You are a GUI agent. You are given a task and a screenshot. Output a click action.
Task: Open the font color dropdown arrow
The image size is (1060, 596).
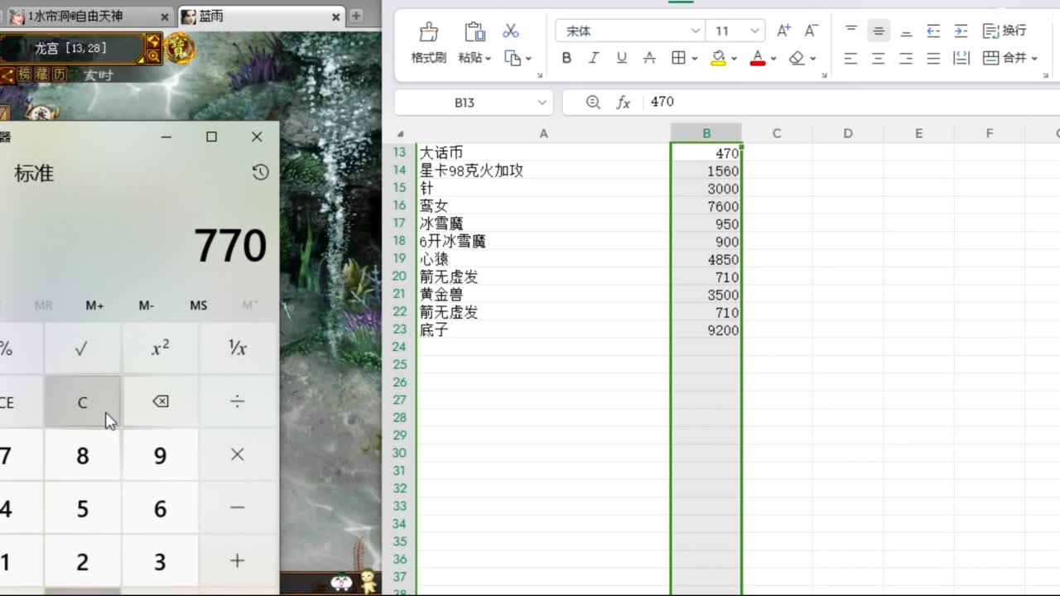773,59
